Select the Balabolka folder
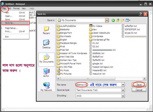The image size is (153, 112). tap(63, 29)
